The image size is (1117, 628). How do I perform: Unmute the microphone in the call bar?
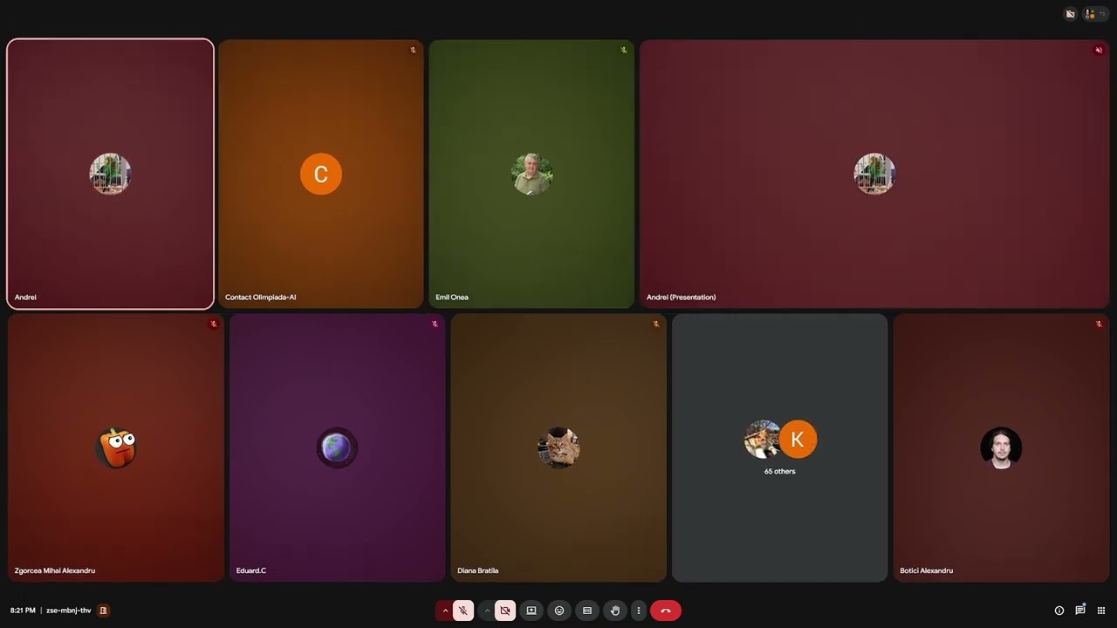point(463,611)
